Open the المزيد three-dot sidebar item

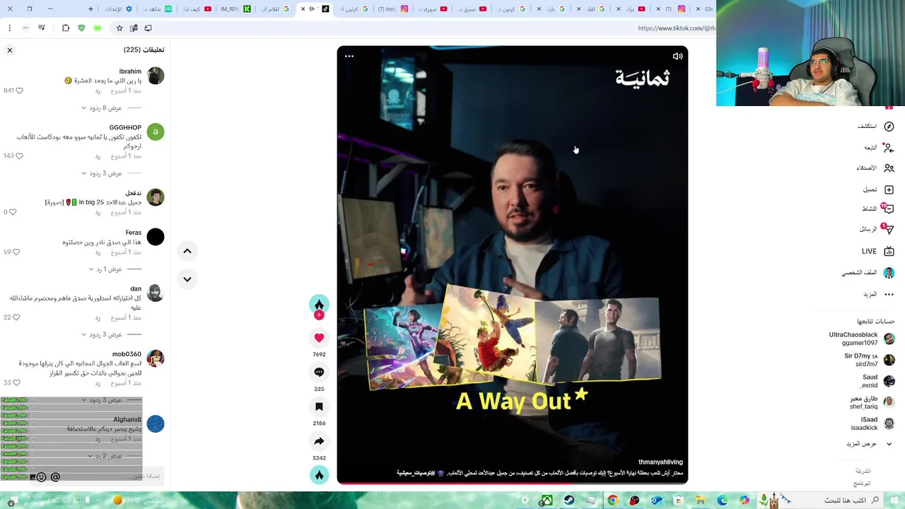(x=889, y=294)
